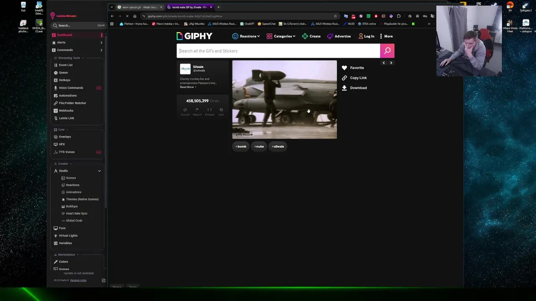Bookmark this page with star icon
Screen dimensions: 536x301
click(335, 16)
